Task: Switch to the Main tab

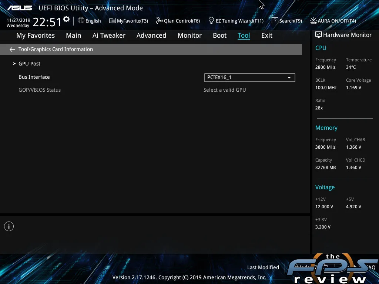Action: (x=74, y=35)
